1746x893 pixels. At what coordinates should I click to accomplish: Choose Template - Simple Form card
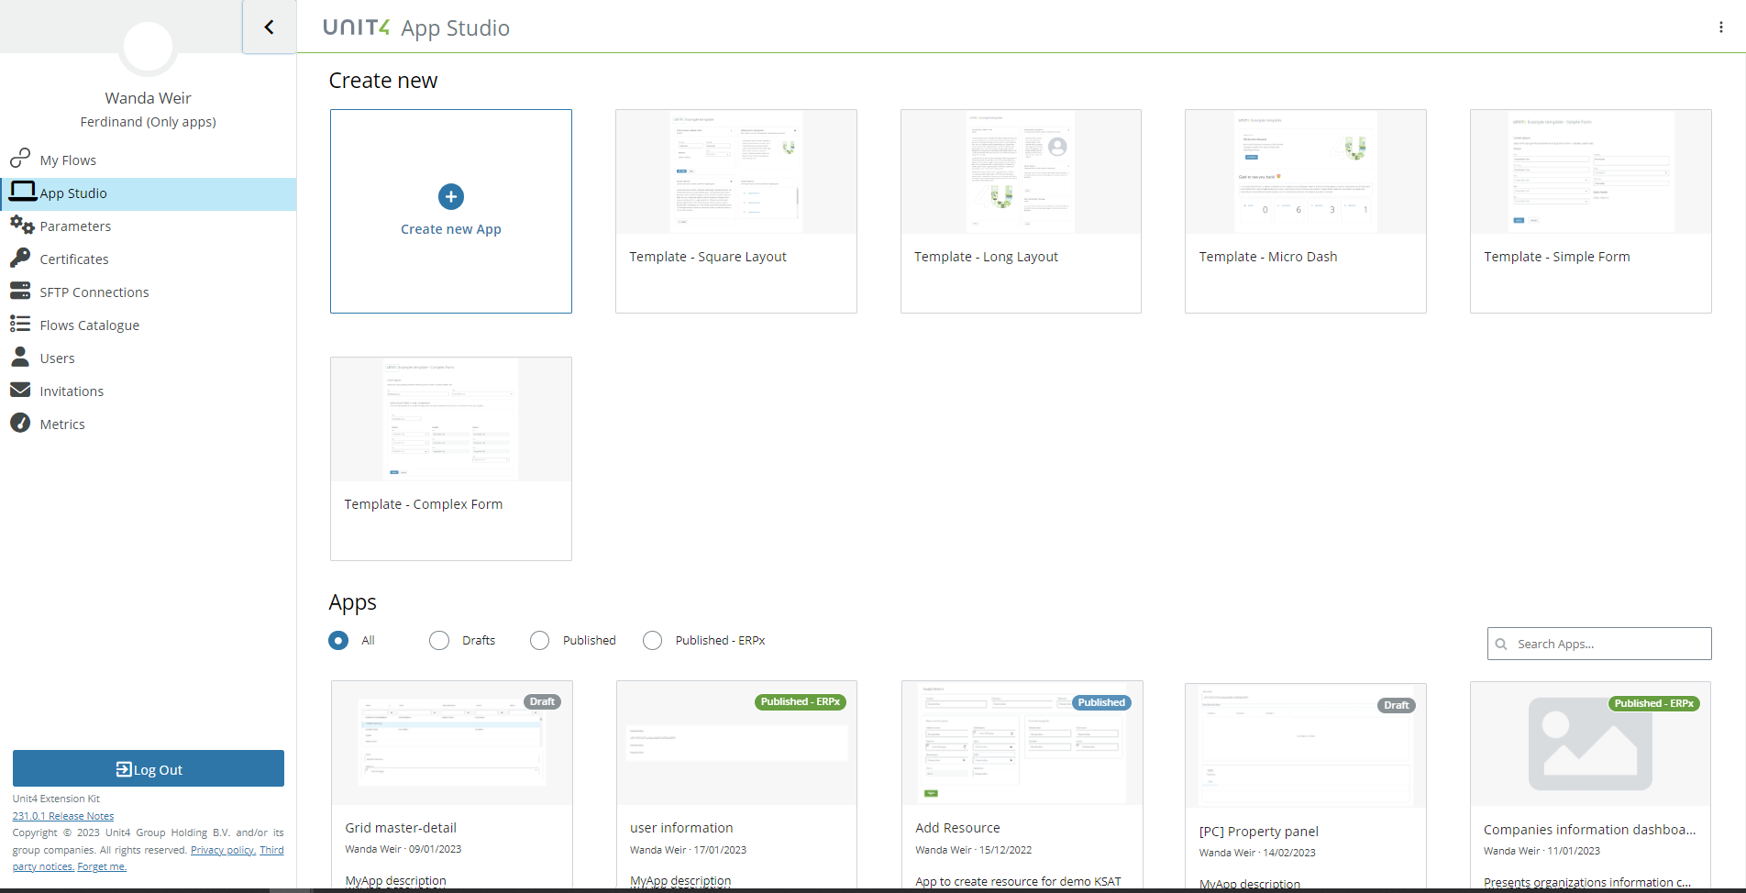1590,211
